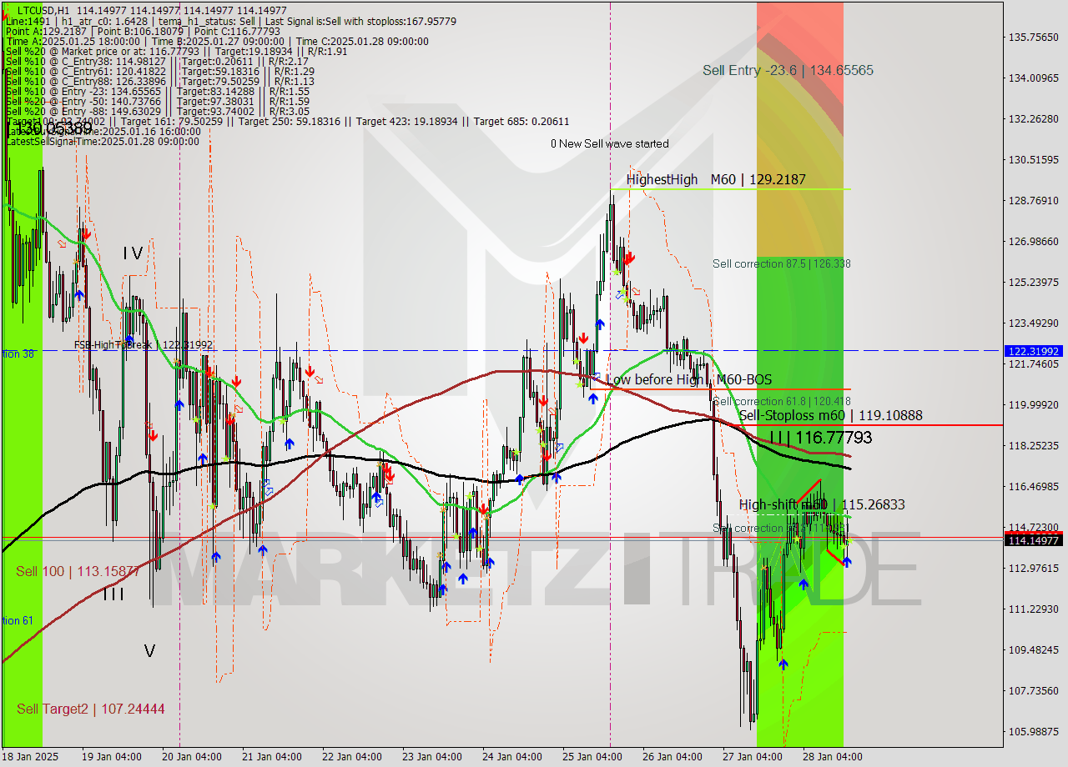Select 'High-shift m60 | 115.26833' label
The image size is (1068, 767).
822,504
